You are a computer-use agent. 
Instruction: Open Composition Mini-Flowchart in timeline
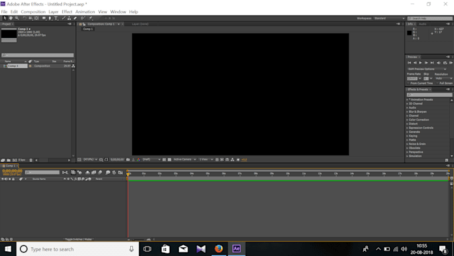click(65, 172)
